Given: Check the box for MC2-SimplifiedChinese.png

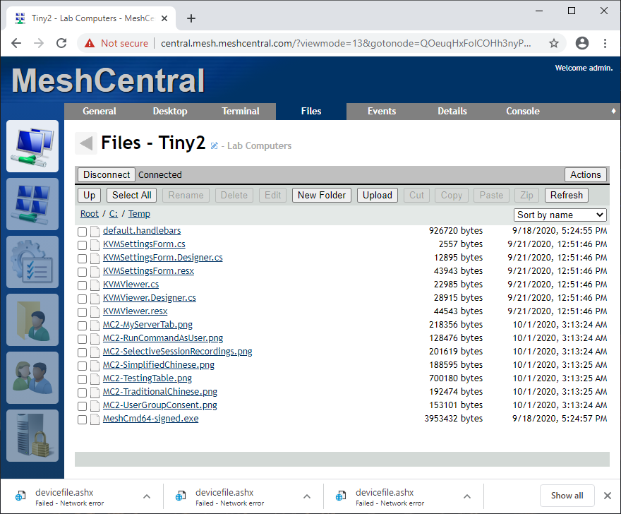Looking at the screenshot, I should [82, 366].
